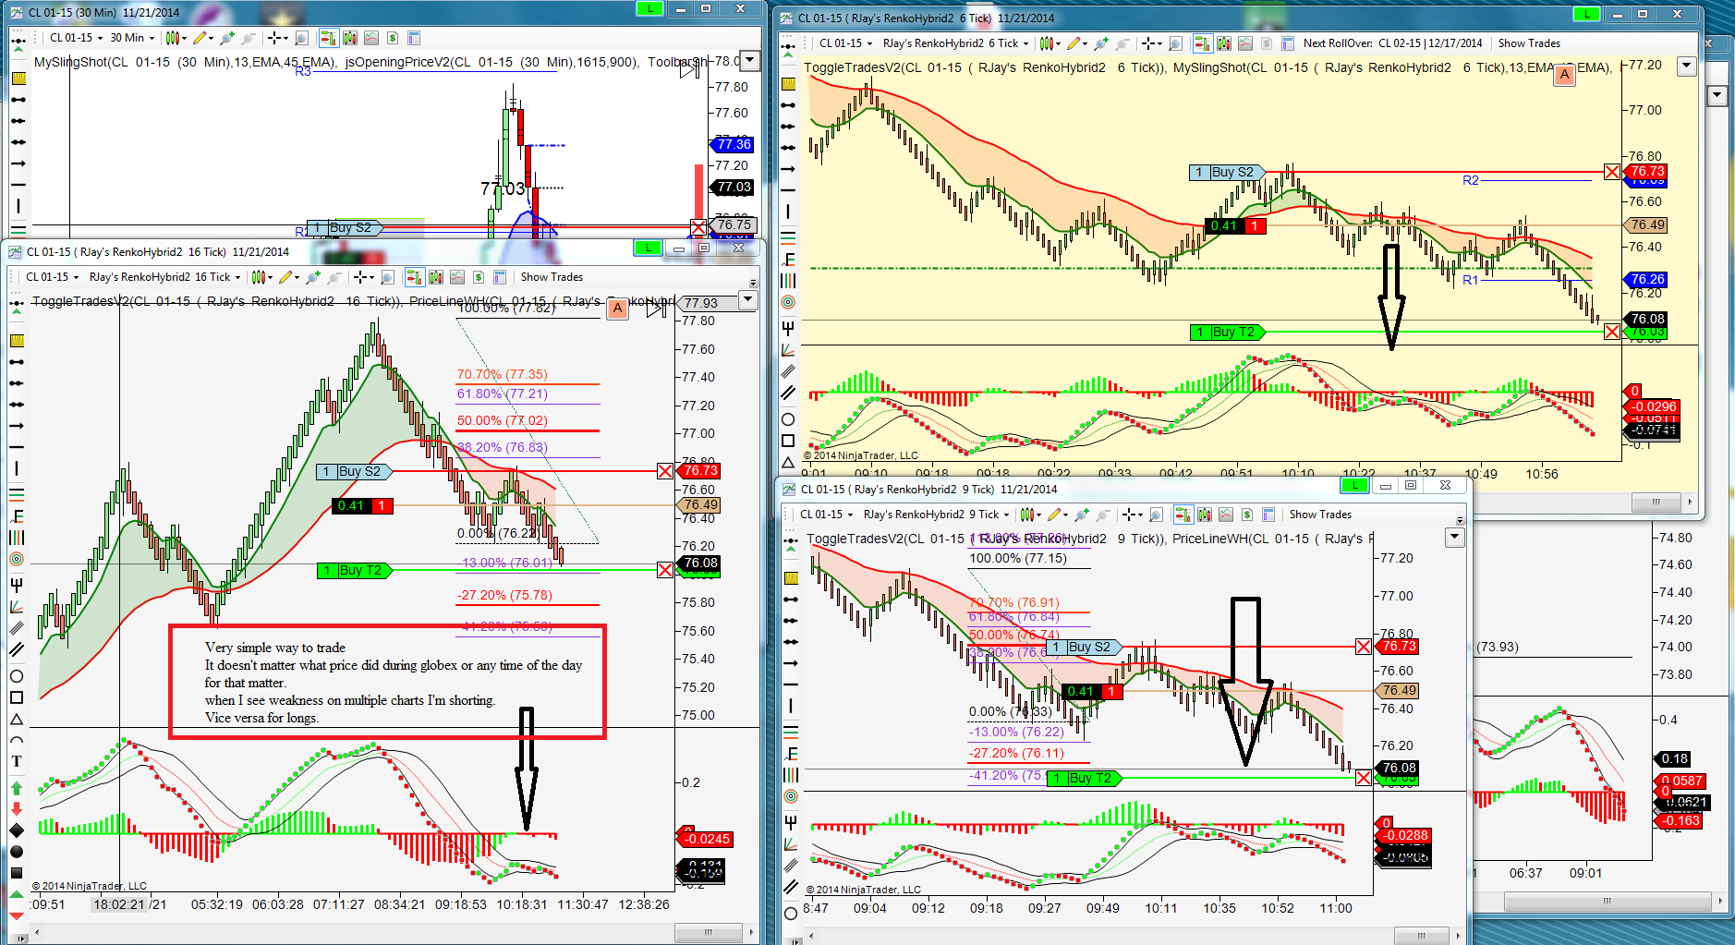Click Next RollOver CL 02-15 label
The height and width of the screenshot is (945, 1735).
pos(1392,43)
